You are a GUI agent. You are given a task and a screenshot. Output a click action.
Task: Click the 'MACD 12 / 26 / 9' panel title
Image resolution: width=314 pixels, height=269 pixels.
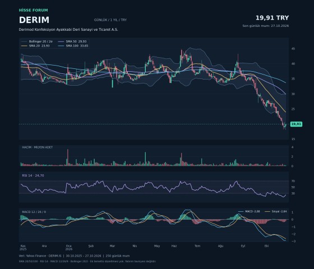click(x=34, y=212)
